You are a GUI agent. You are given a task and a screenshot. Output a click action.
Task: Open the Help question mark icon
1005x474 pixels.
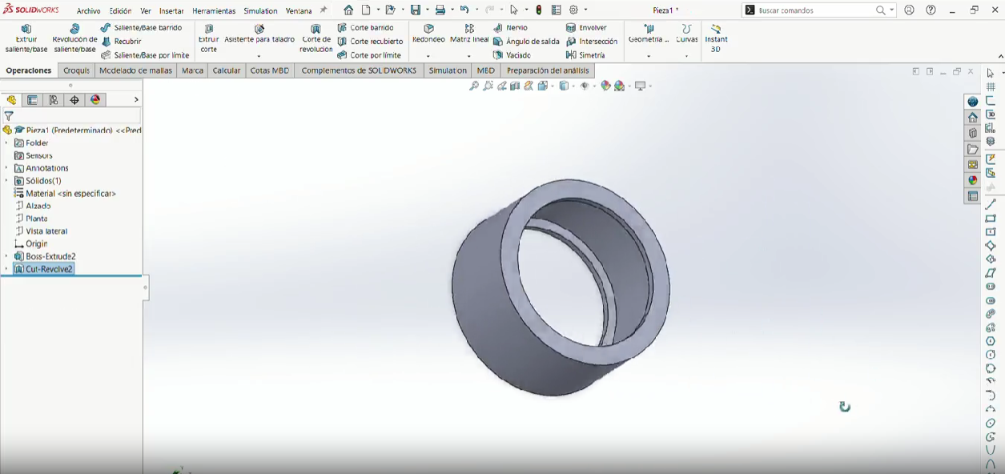[x=931, y=10]
